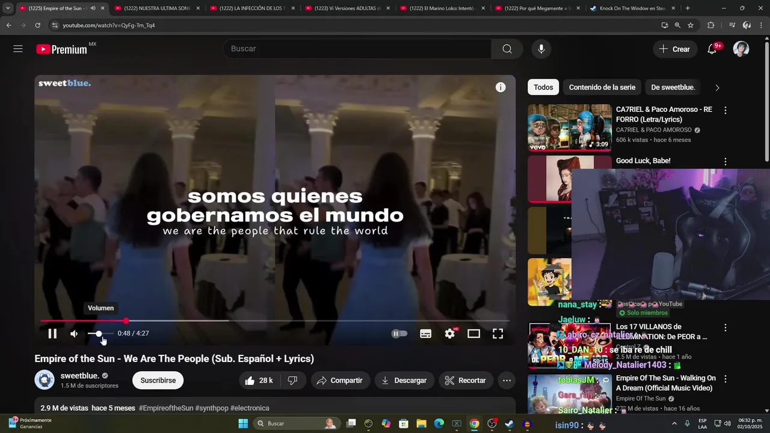Click the Buscar search input field
Image resolution: width=770 pixels, height=433 pixels.
click(357, 49)
